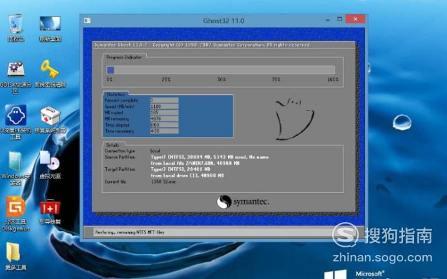Screen dimensions: 447x279
Task: Select the Statistics panel label
Action: (x=116, y=94)
